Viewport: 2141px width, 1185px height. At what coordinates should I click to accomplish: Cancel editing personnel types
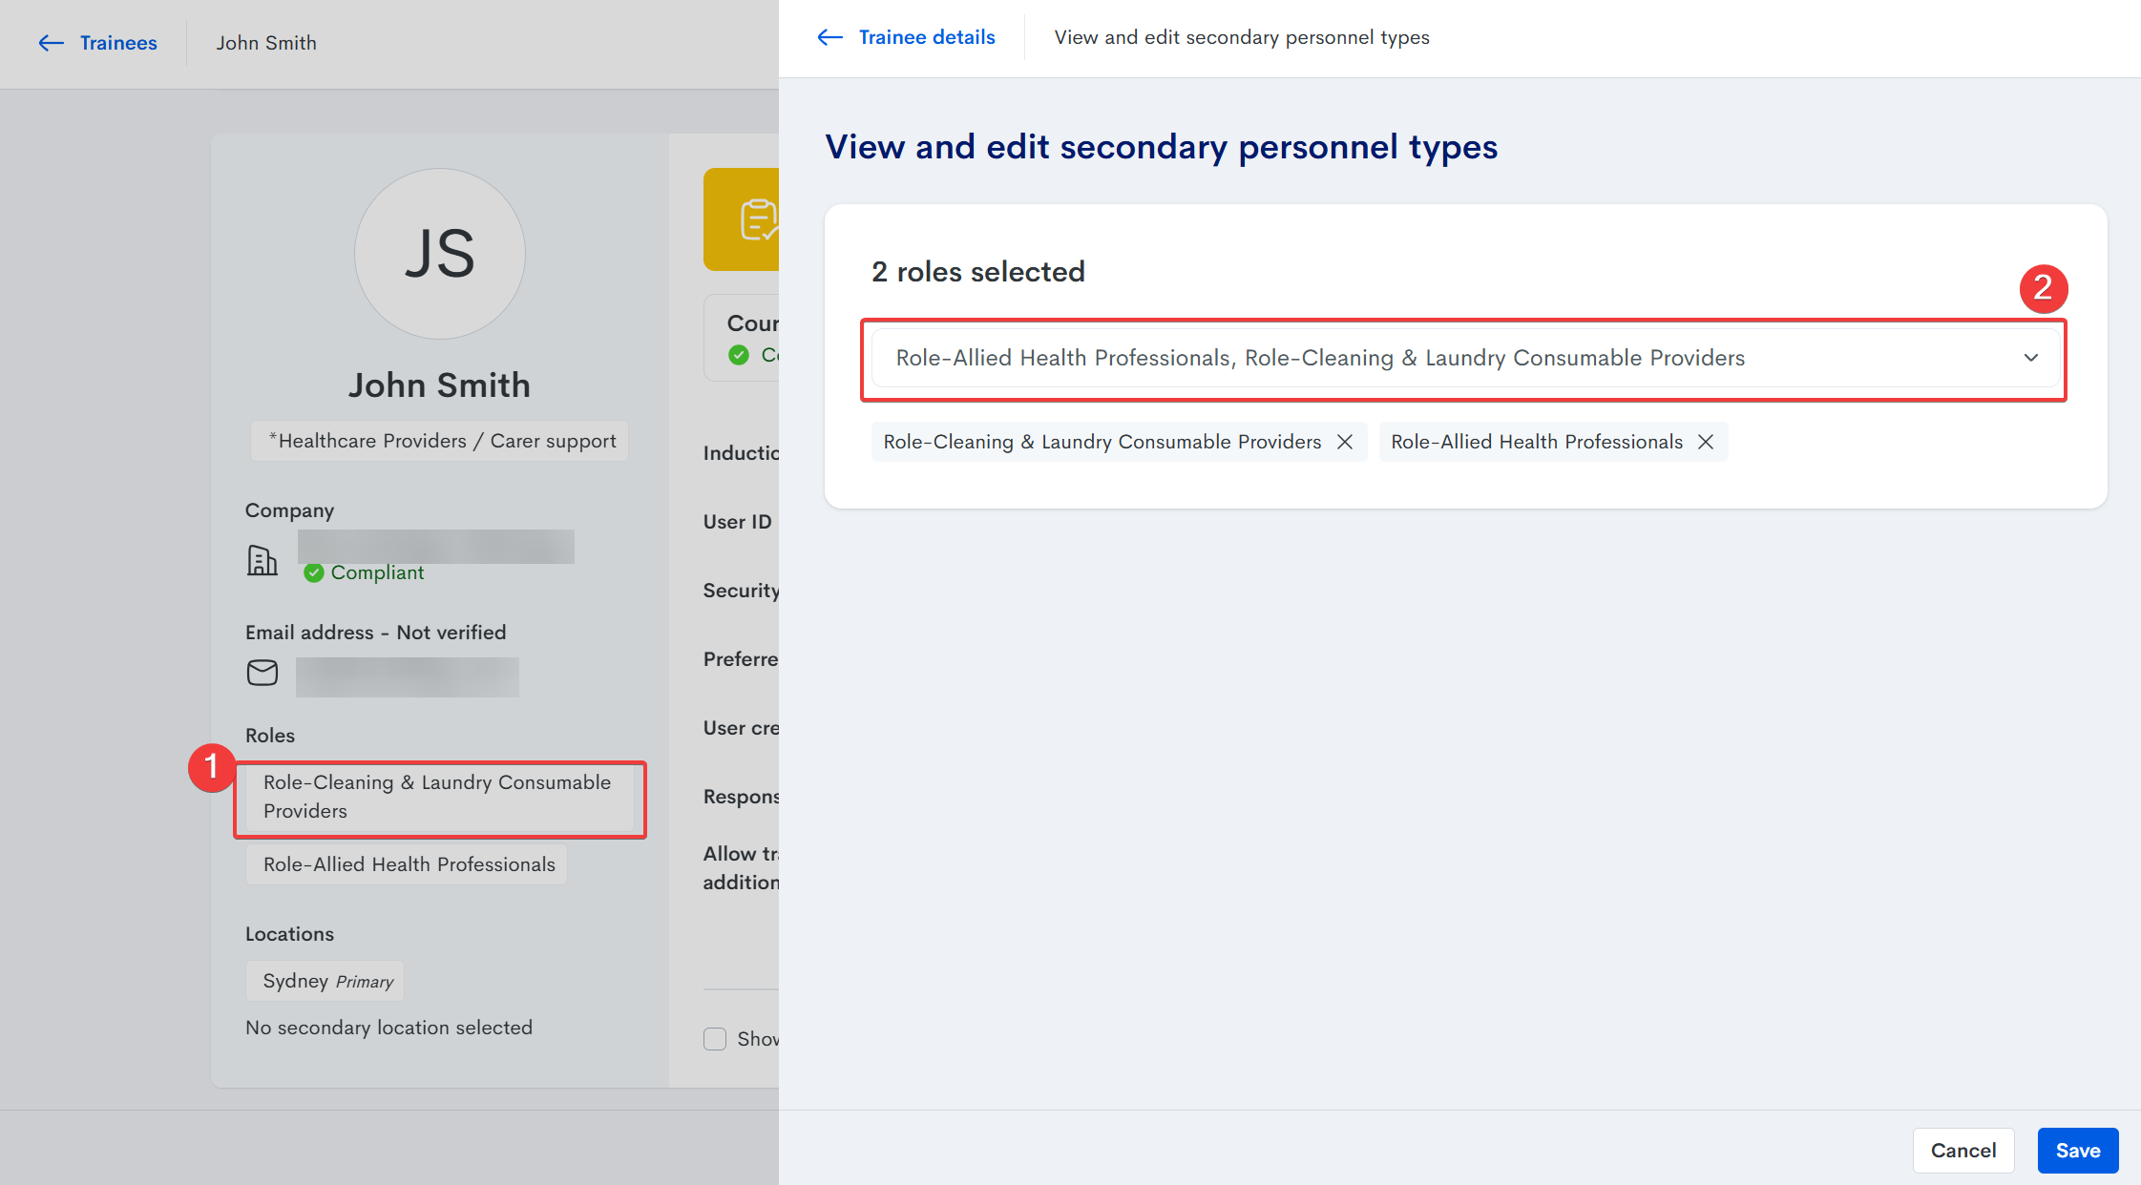(1963, 1151)
